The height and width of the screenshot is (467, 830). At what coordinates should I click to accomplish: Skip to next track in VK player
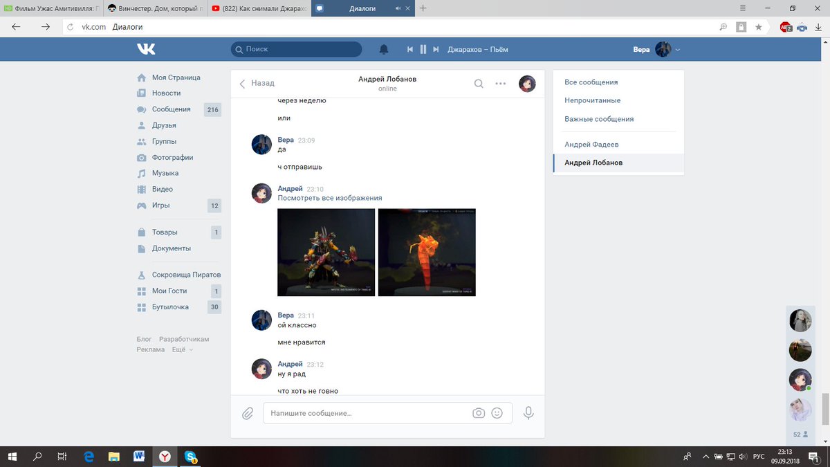(x=436, y=50)
